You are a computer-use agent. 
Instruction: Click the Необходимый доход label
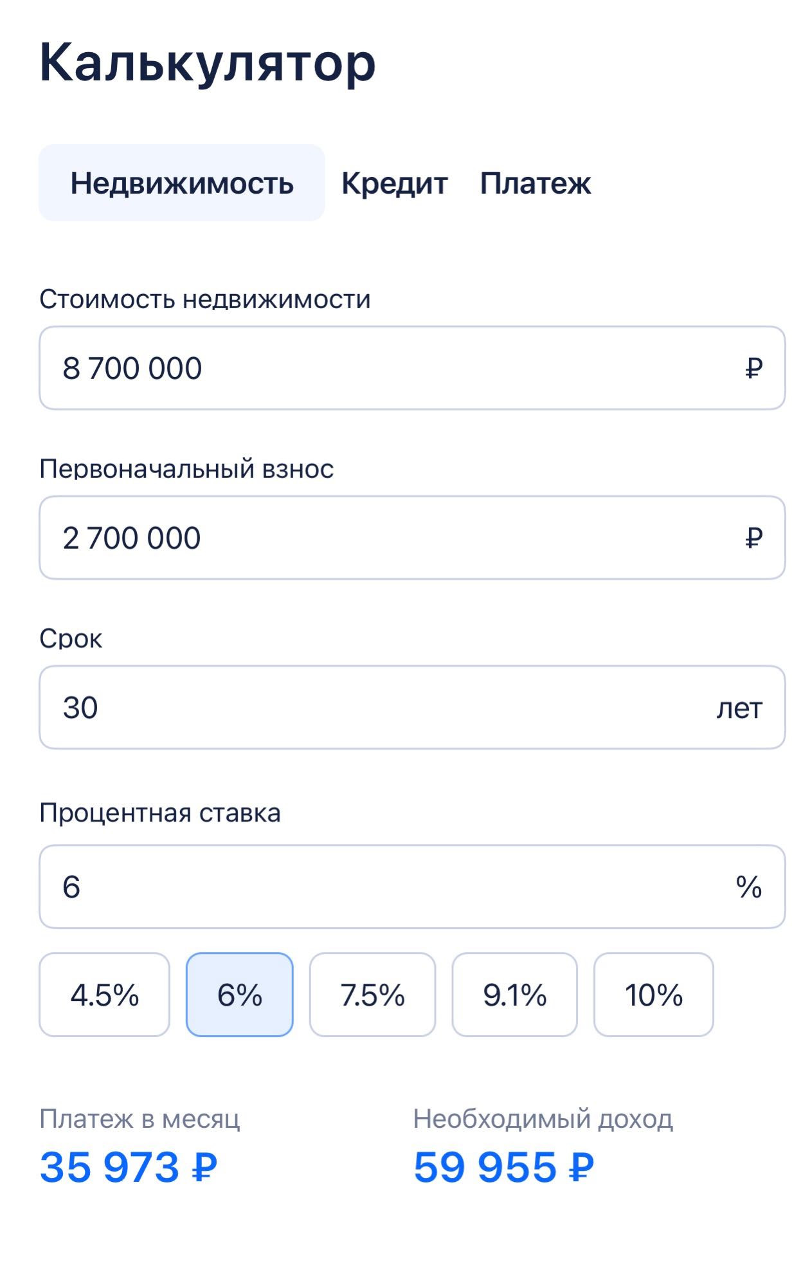[x=543, y=1119]
